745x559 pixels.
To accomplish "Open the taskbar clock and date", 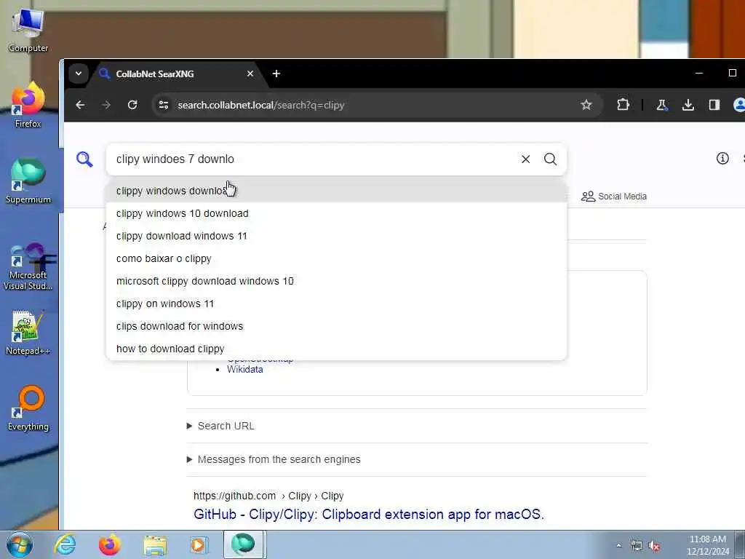I will point(707,545).
